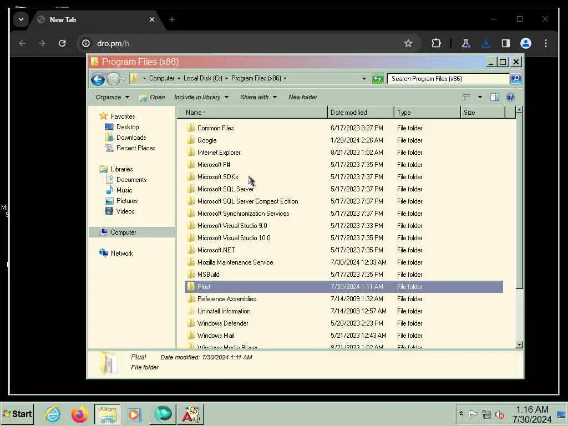568x426 pixels.
Task: Open the green orb taskbar application
Action: pos(163,414)
